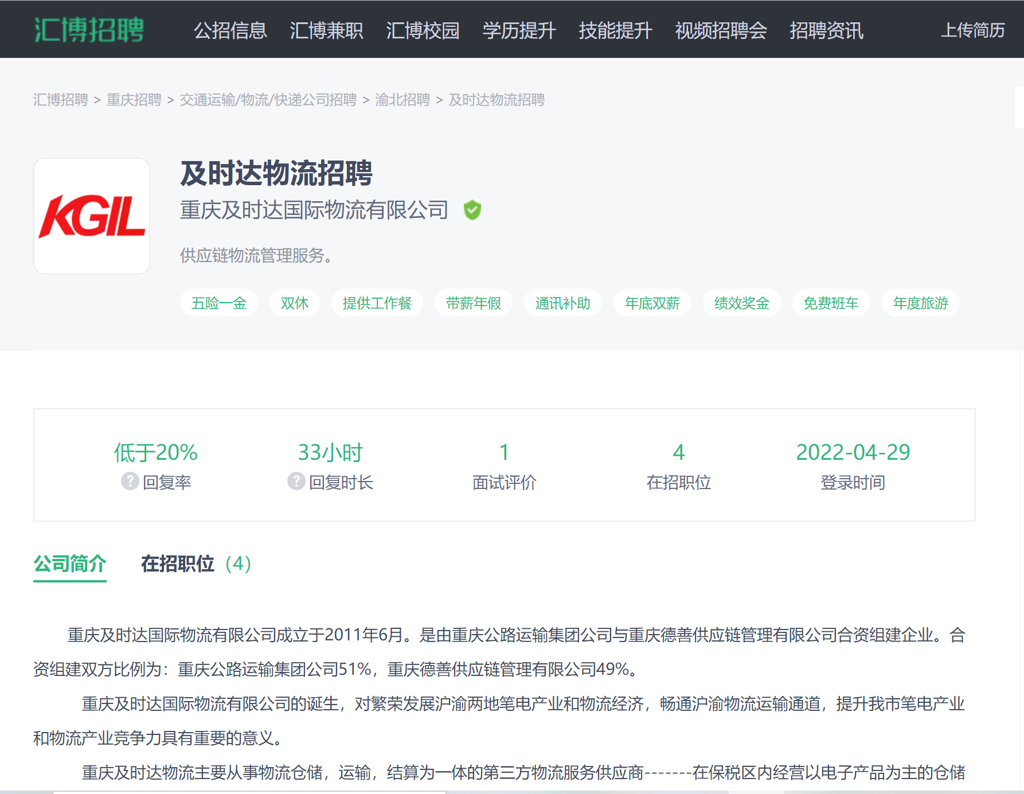Click the 2022-04-29 login date
Image resolution: width=1024 pixels, height=794 pixels.
[x=853, y=452]
